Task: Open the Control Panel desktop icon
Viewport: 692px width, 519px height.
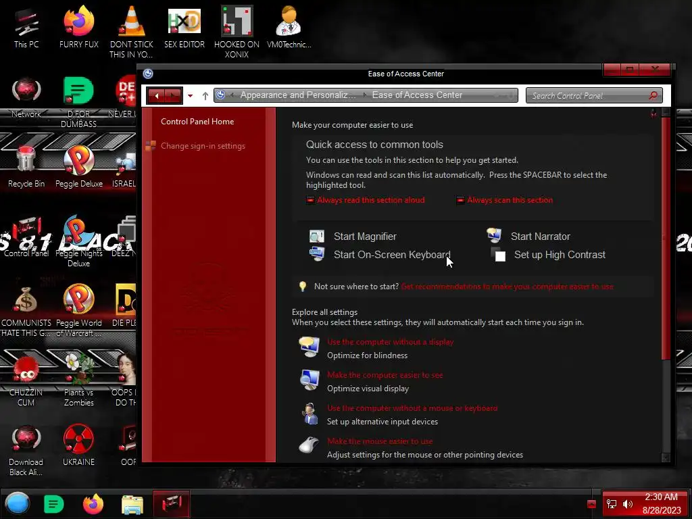Action: [x=26, y=236]
